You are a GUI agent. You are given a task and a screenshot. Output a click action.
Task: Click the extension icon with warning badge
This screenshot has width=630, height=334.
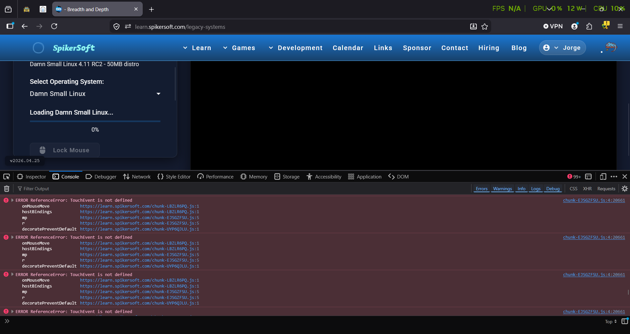click(x=605, y=26)
